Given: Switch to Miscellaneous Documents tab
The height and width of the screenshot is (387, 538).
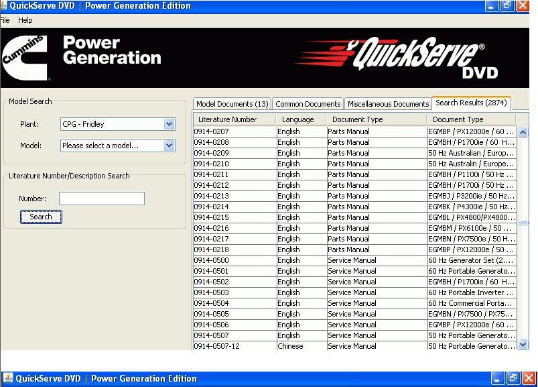Looking at the screenshot, I should pos(388,104).
